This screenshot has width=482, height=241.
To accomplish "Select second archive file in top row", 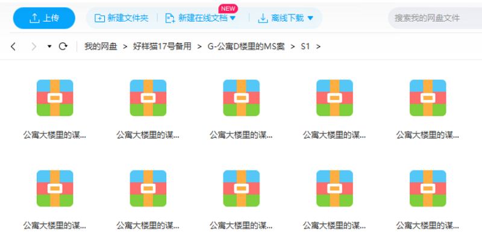I will point(148,98).
